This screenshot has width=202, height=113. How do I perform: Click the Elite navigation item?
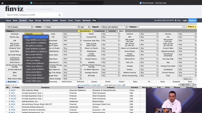point(94,20)
